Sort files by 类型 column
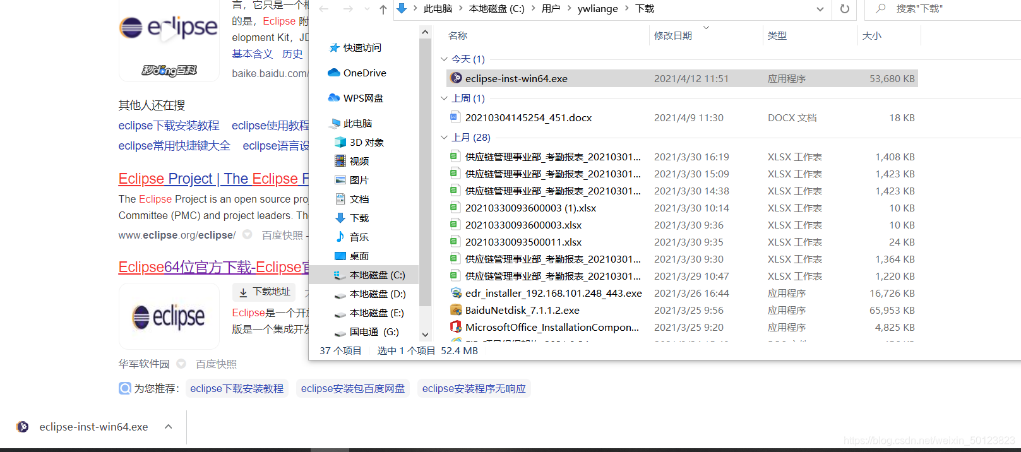 click(x=777, y=36)
